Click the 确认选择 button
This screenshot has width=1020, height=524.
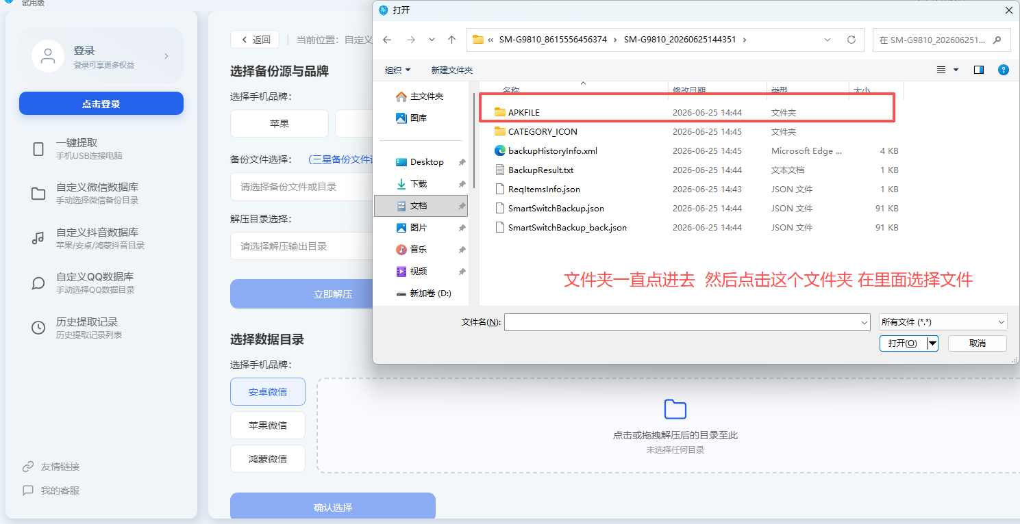tap(333, 507)
